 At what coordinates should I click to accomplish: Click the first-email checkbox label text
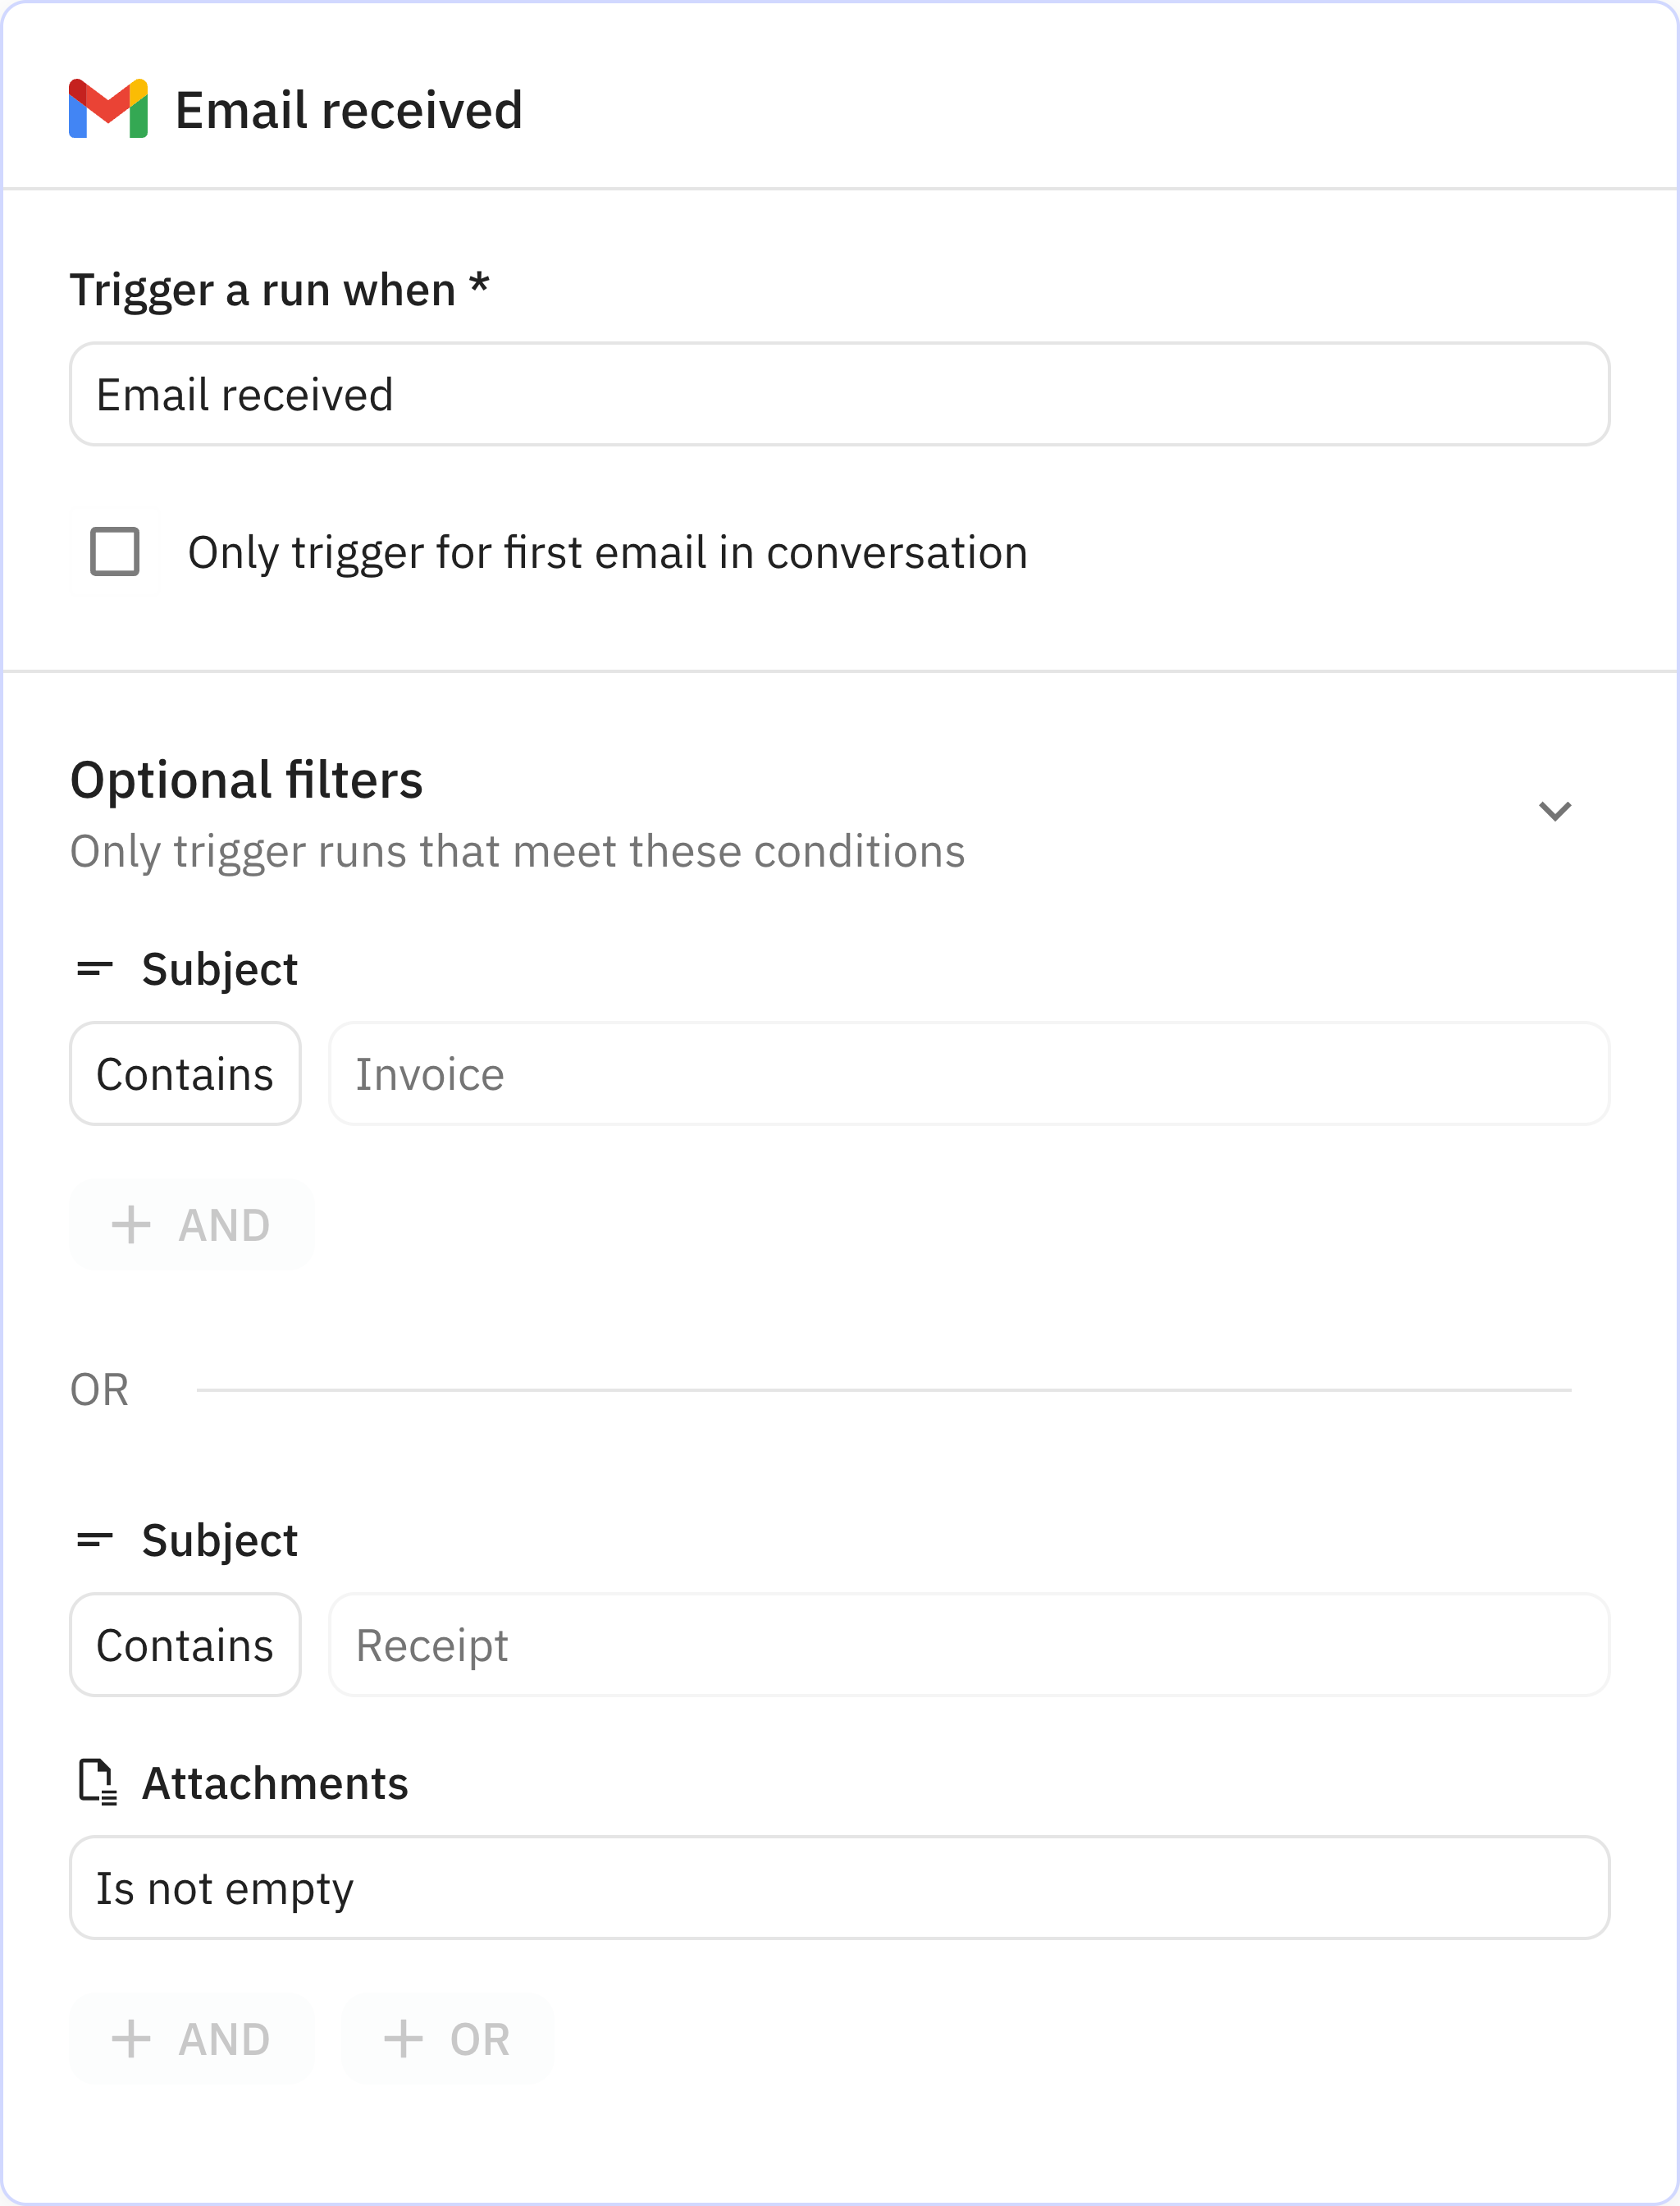(607, 553)
